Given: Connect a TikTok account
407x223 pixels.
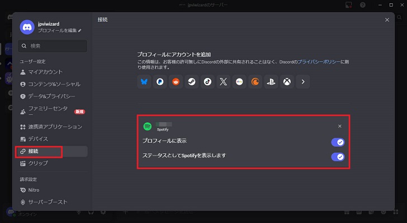Looking at the screenshot, I should tap(207, 82).
